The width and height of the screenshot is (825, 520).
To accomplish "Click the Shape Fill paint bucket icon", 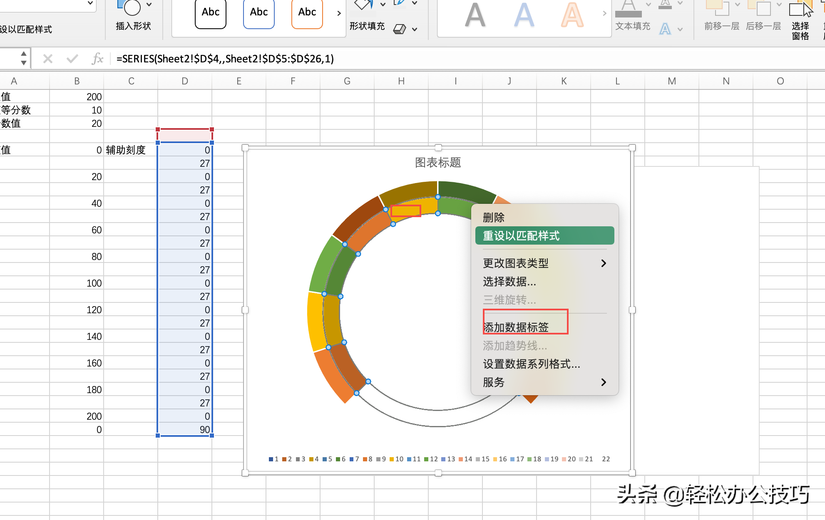I will point(363,5).
